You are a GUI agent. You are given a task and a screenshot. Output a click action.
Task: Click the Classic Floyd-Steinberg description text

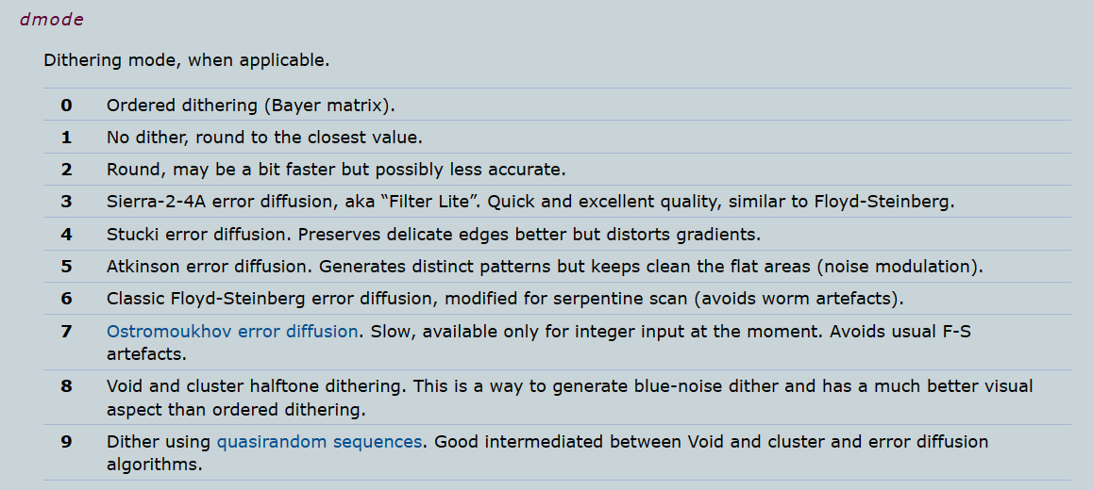(x=505, y=299)
